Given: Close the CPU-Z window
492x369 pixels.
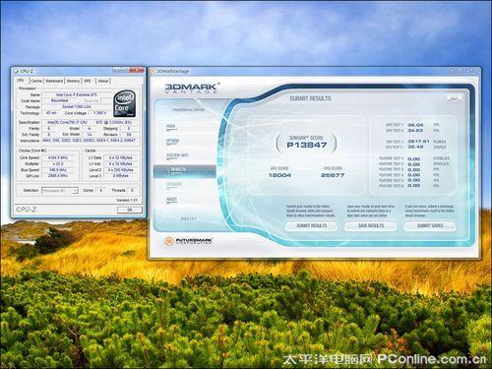Looking at the screenshot, I should point(137,70).
